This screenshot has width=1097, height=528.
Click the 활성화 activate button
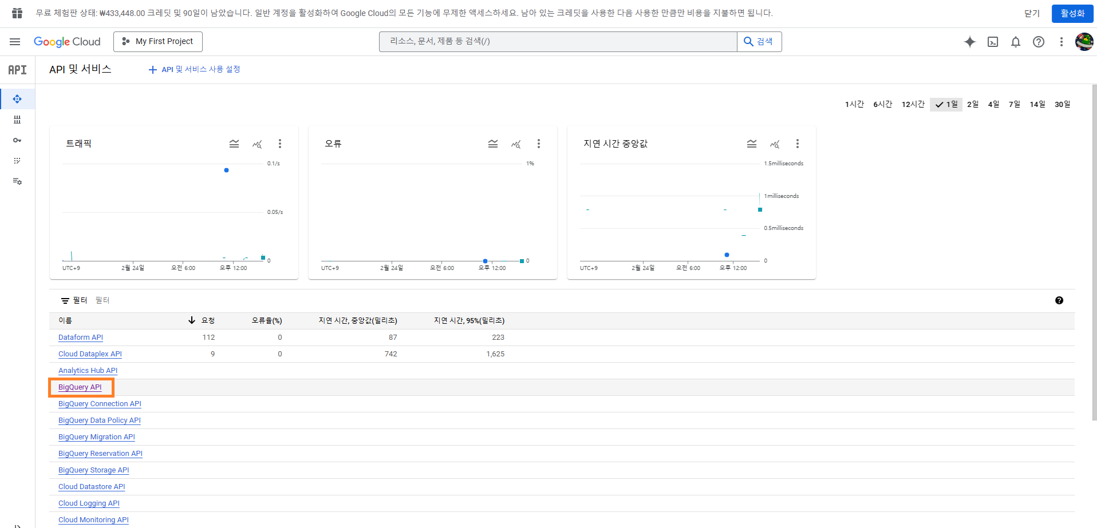[x=1072, y=13]
